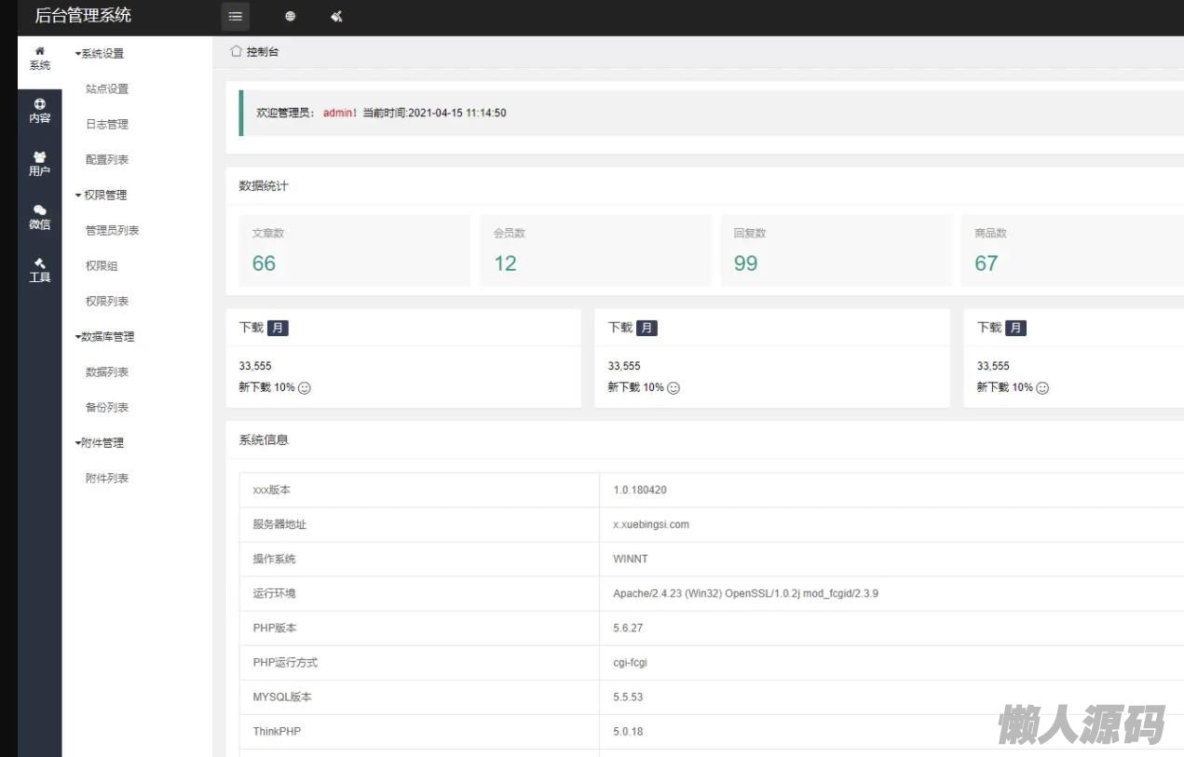Viewport: 1184px width, 757px height.
Task: Go to 备份列表 page
Action: (107, 408)
